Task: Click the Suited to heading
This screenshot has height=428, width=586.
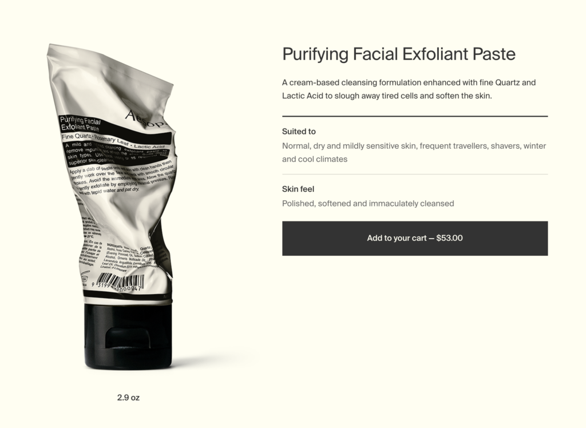Action: point(299,131)
